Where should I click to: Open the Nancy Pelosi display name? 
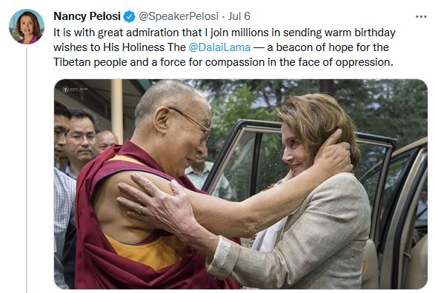pos(87,16)
